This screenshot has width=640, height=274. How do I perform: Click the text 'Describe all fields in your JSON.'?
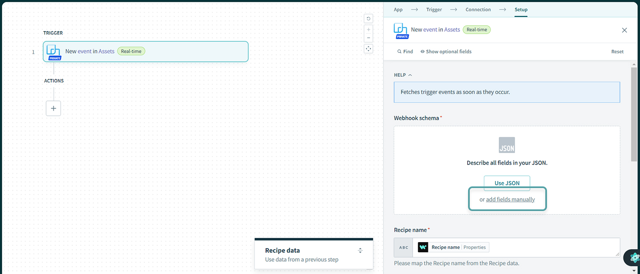tap(507, 163)
